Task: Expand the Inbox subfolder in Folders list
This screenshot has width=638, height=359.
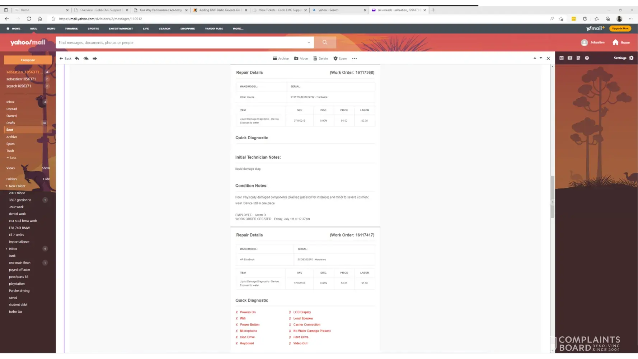Action: point(6,249)
